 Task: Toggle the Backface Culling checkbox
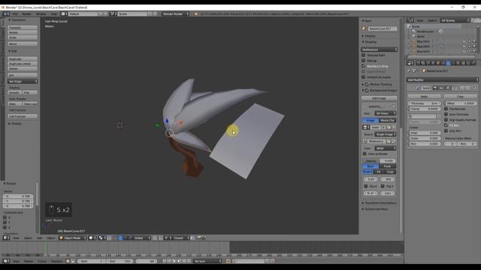(364, 66)
